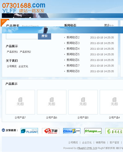This screenshot has width=123, height=152.
Task: Click the 公司产品5 no-image thumbnail
Action: pos(83,102)
